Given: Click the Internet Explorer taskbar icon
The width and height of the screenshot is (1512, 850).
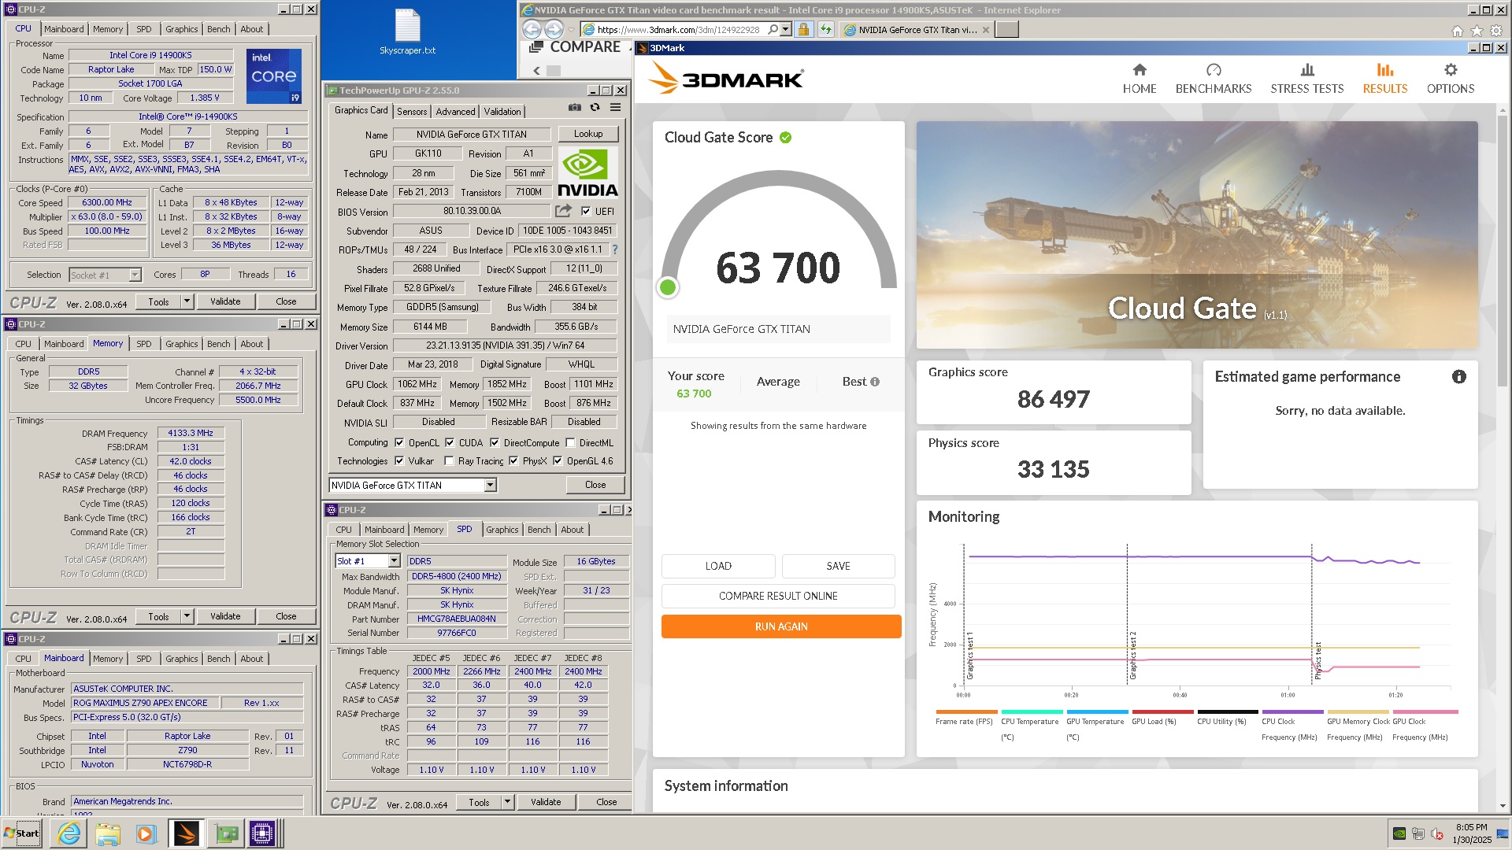Looking at the screenshot, I should coord(69,833).
